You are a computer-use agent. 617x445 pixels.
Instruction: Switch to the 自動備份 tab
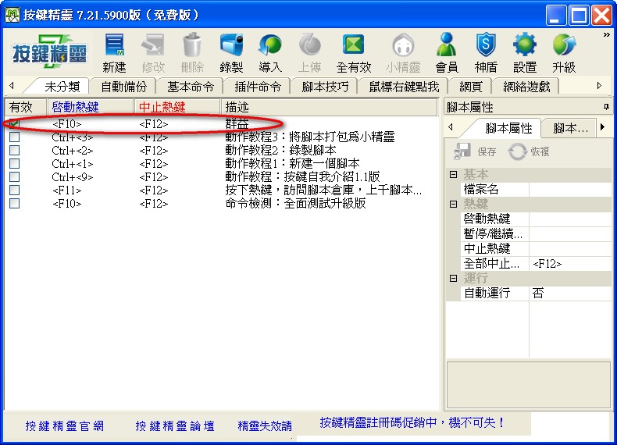123,87
